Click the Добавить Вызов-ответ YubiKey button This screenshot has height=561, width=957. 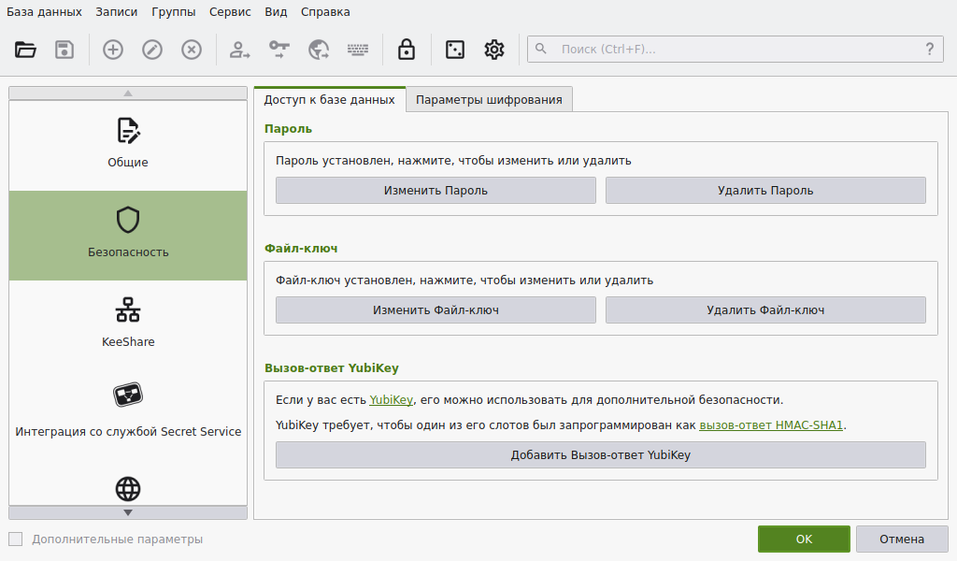pyautogui.click(x=600, y=455)
